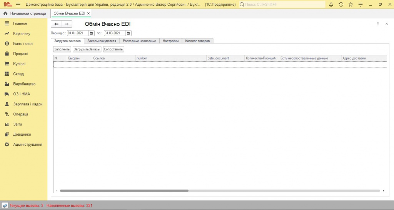Click the КоличествоПозиций column header
Image resolution: width=394 pixels, height=210 pixels.
click(262, 58)
